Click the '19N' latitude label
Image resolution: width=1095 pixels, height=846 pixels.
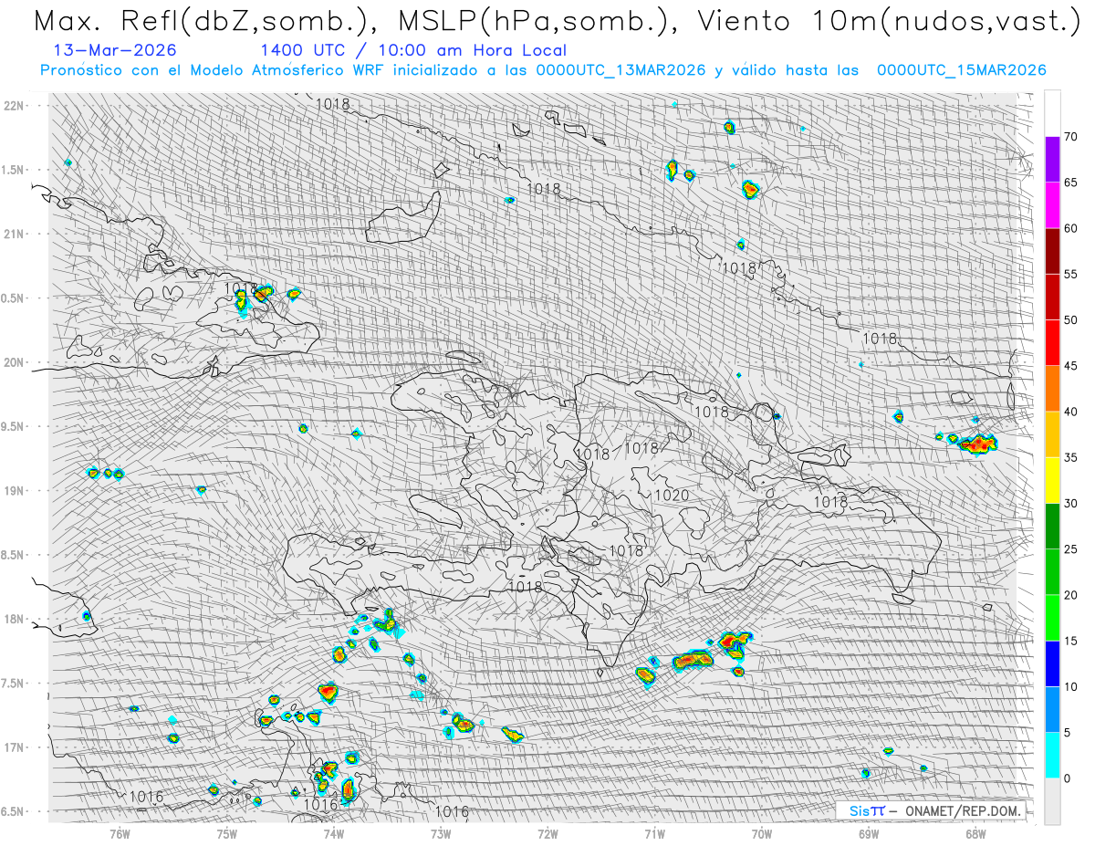pyautogui.click(x=16, y=491)
